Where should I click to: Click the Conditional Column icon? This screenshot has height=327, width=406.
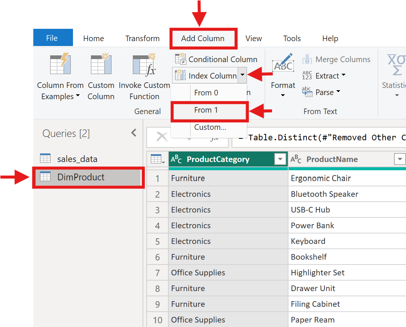[x=180, y=59]
